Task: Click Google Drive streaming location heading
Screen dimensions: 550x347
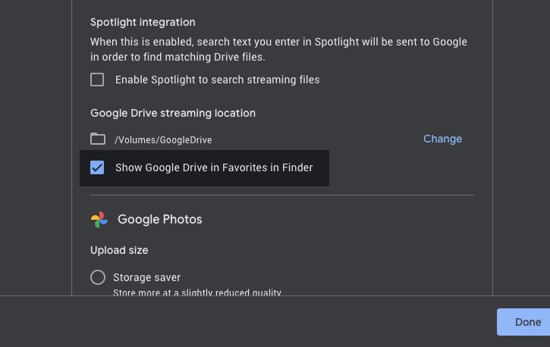Action: 173,113
